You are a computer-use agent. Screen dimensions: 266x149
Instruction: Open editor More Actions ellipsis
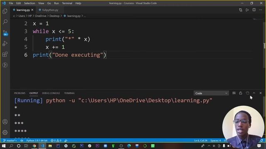click(x=261, y=10)
